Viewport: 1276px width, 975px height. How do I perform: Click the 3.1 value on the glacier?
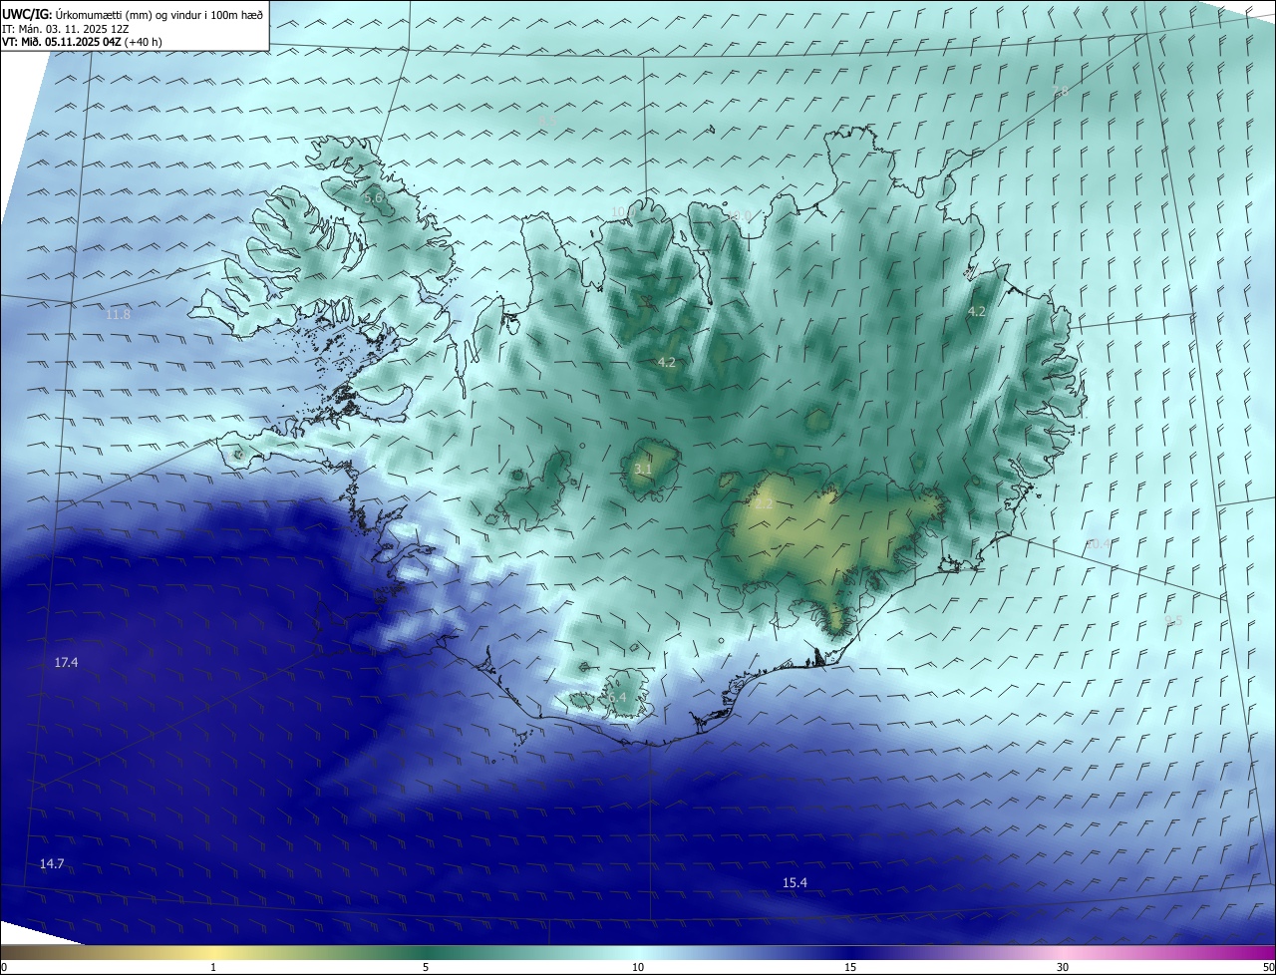click(x=643, y=469)
